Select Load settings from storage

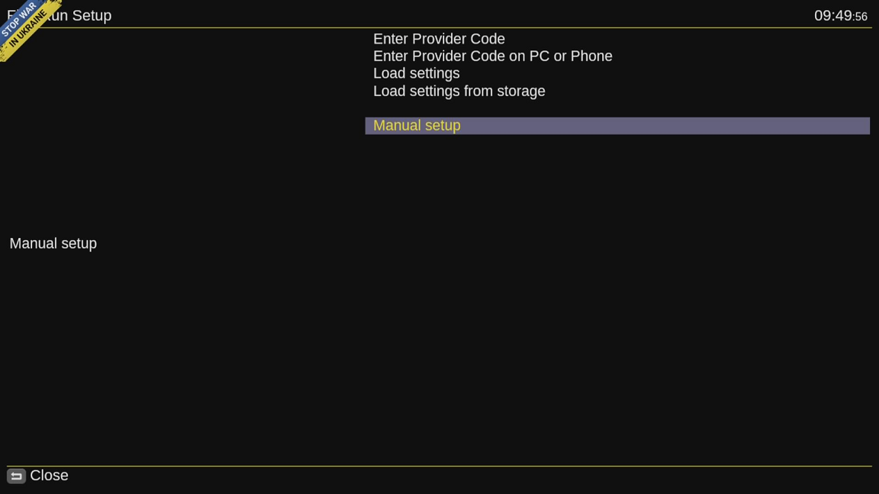point(459,91)
